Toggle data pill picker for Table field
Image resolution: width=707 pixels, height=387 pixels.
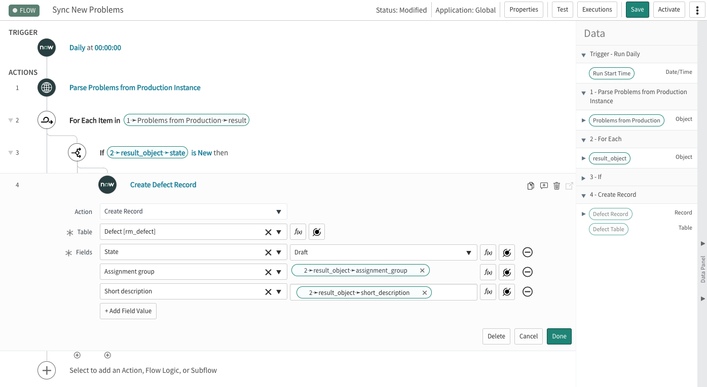[317, 232]
